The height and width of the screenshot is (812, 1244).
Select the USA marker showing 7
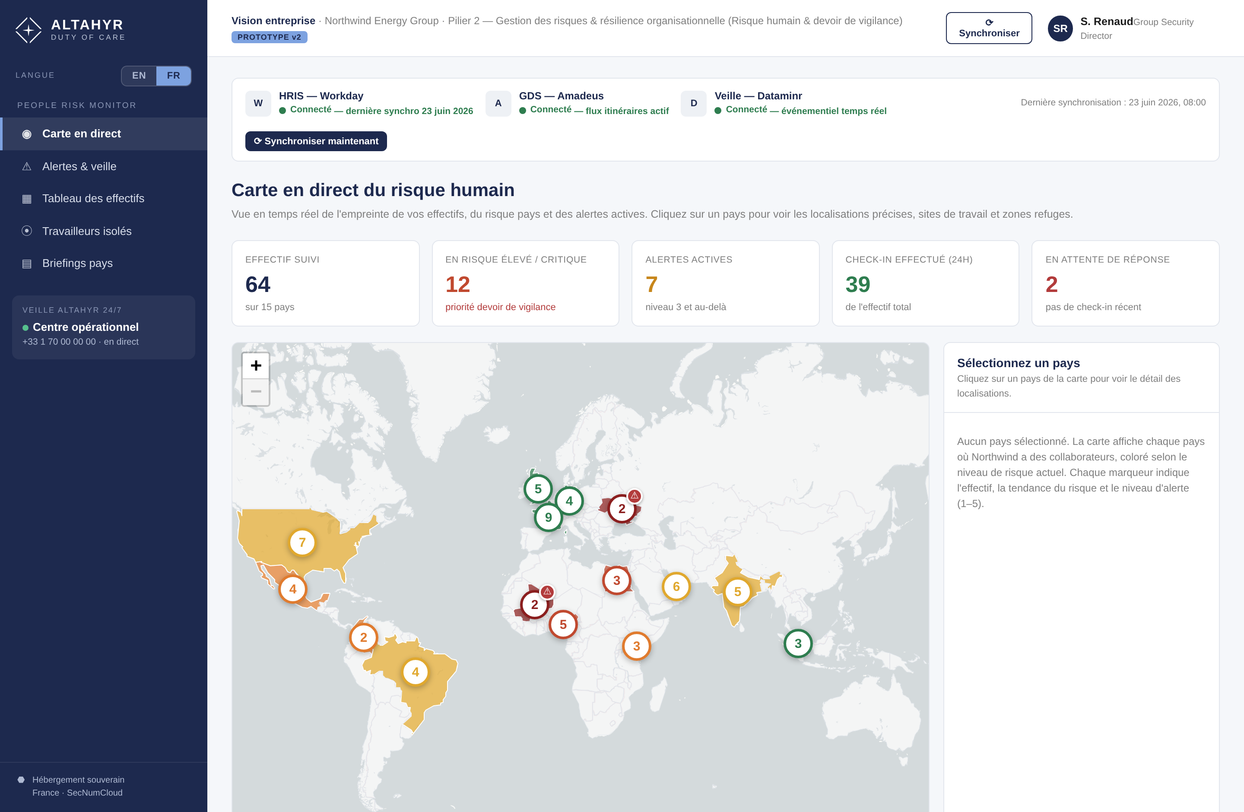coord(302,543)
